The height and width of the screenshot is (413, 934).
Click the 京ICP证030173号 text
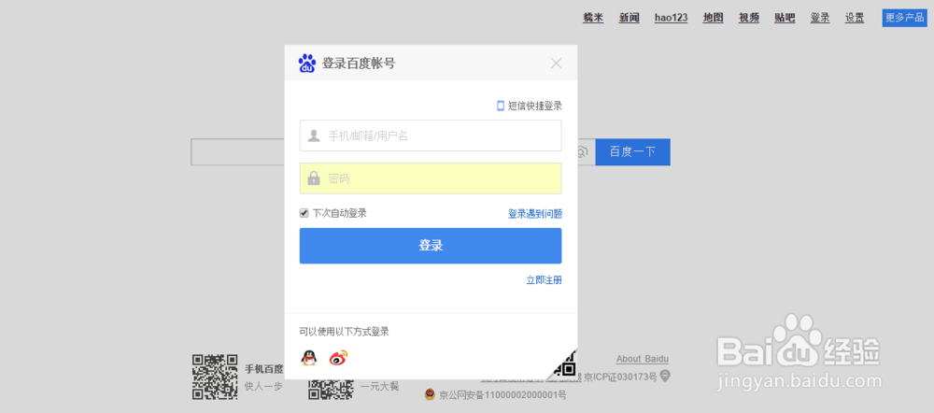click(620, 377)
